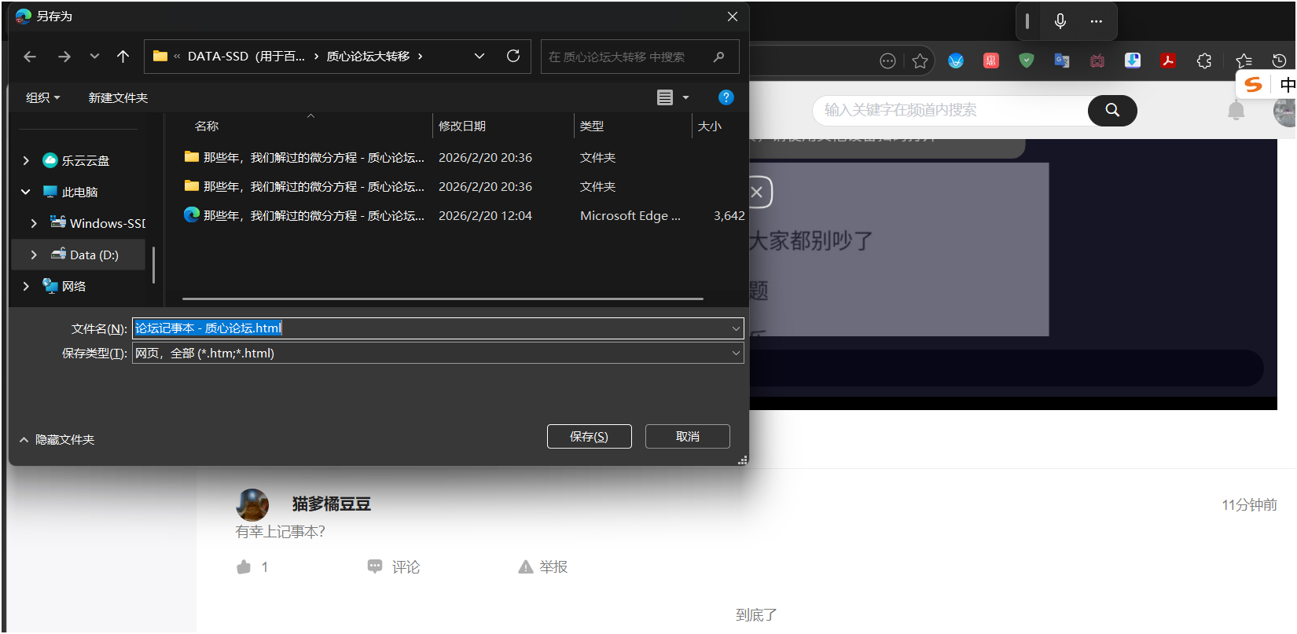The width and height of the screenshot is (1297, 634).
Task: Refresh the 质心论坛大转移 folder view
Action: pos(513,56)
